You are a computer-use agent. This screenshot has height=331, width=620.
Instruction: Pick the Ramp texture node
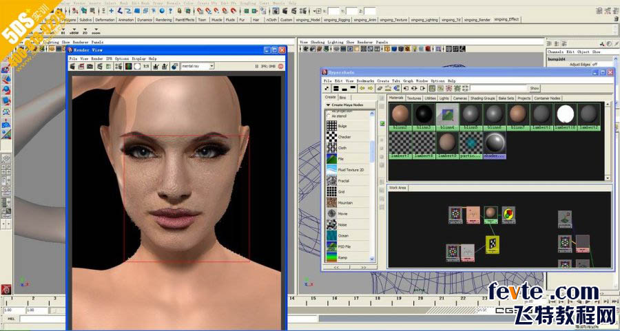point(331,257)
